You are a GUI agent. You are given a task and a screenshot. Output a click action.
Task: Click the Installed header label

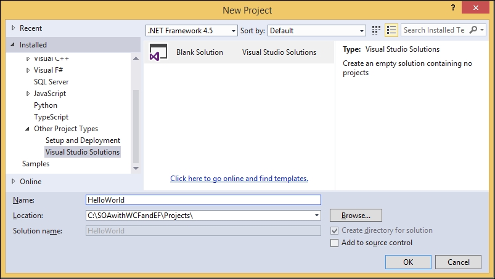(33, 45)
